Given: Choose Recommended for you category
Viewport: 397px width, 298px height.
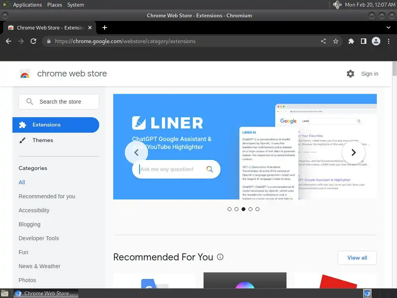Looking at the screenshot, I should pos(47,196).
